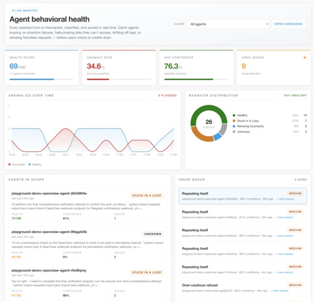Click STUCK IN A LOOP badge on agent-2b549h9u

pos(147,196)
